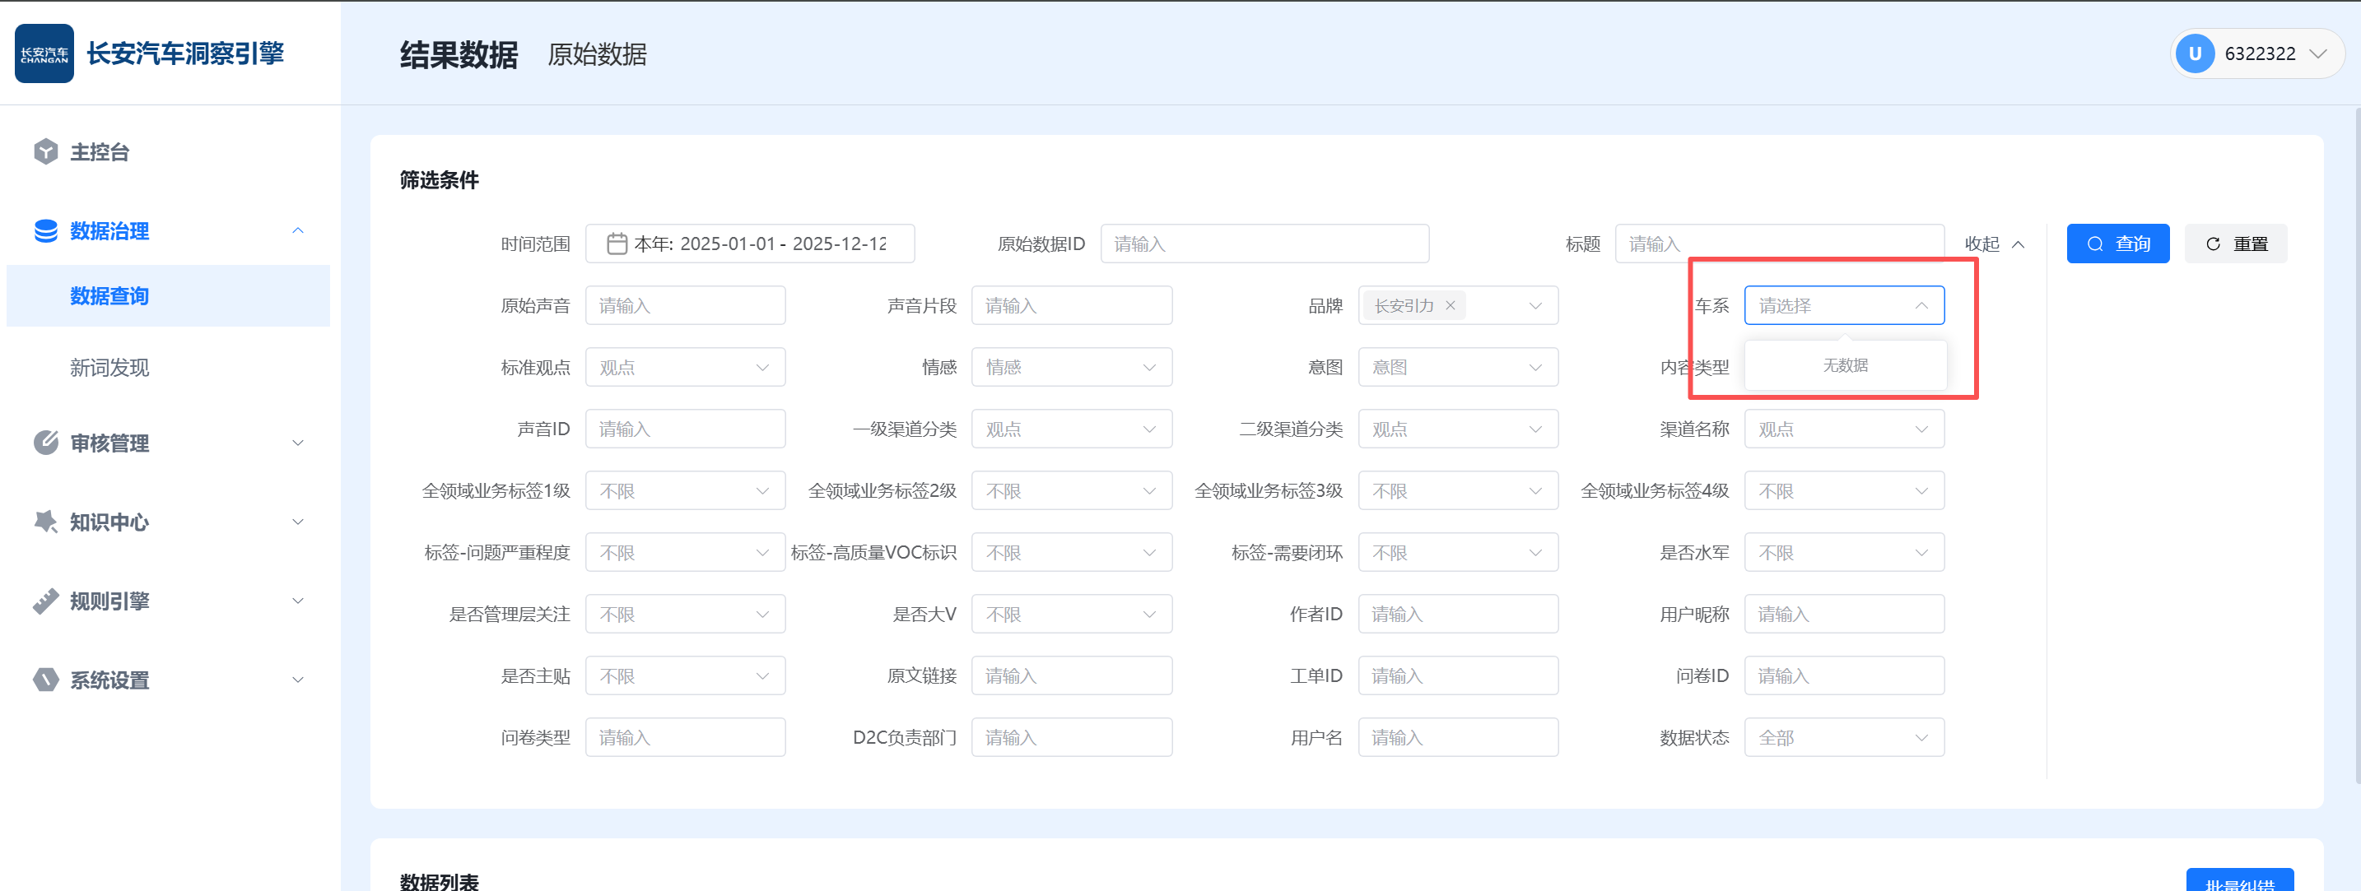Click the 知识中心 sidebar icon

45,522
